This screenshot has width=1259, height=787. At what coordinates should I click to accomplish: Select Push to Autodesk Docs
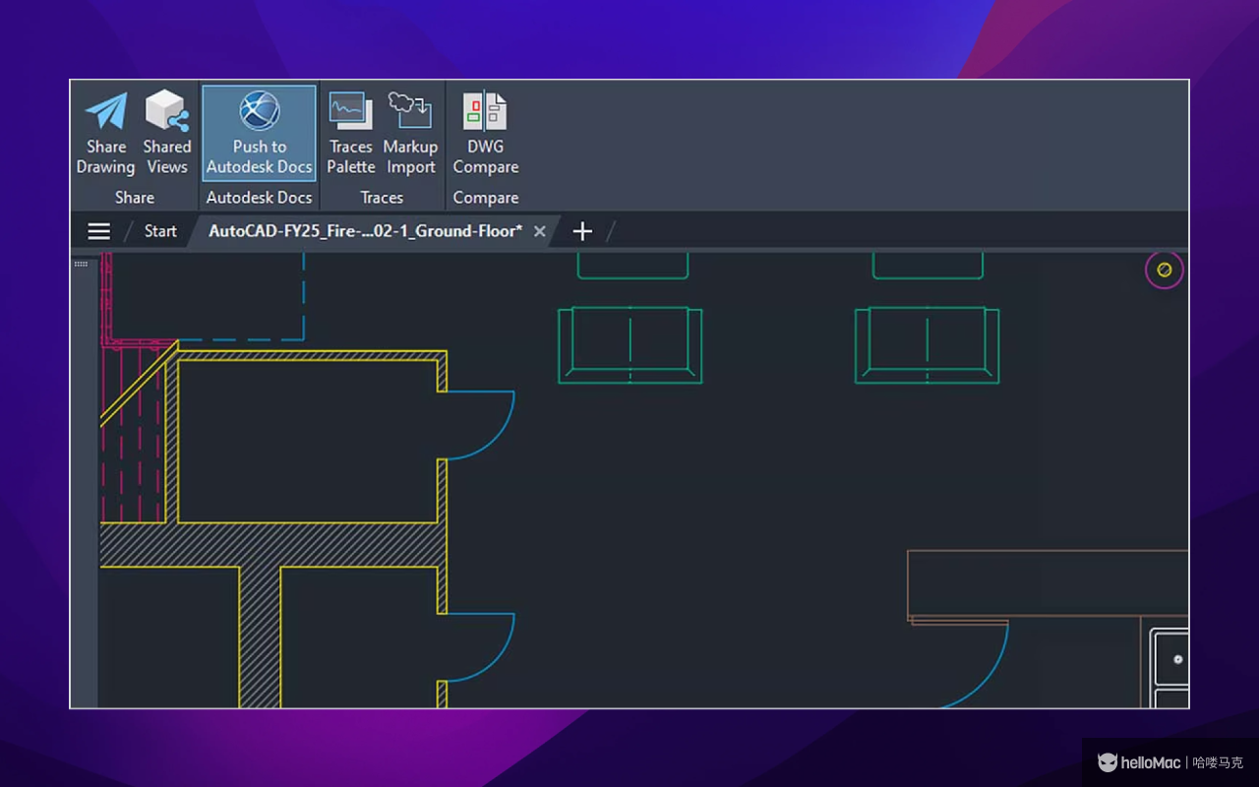pos(260,134)
